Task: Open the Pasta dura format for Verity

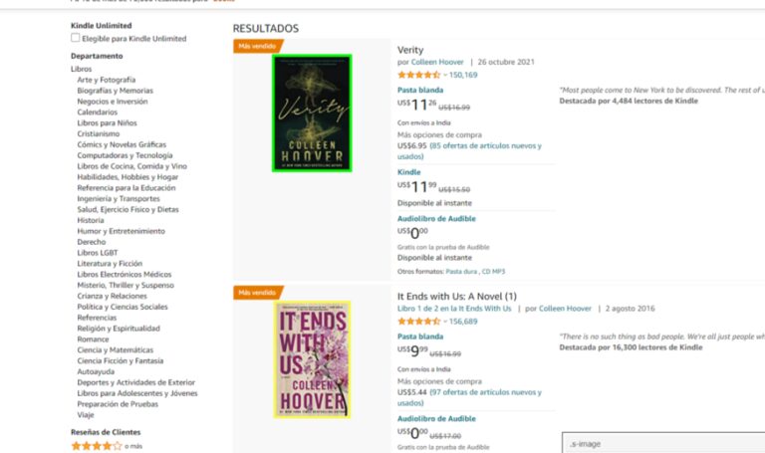Action: [461, 271]
